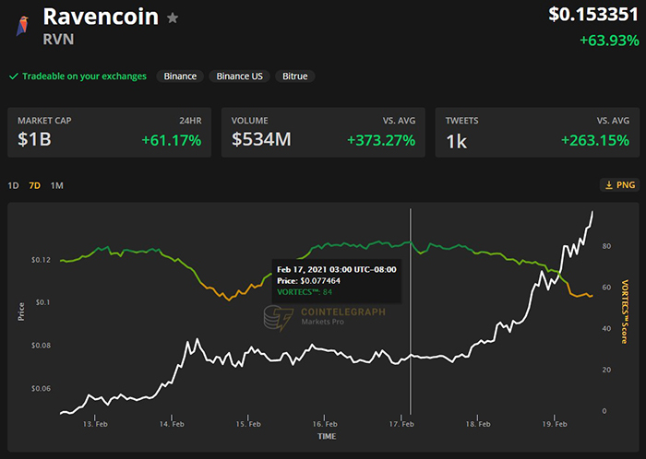Open the Bitrue exchange tag
The width and height of the screenshot is (646, 459).
(x=295, y=76)
